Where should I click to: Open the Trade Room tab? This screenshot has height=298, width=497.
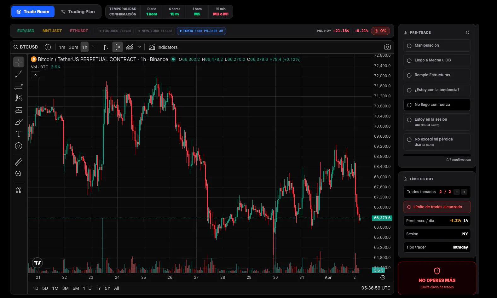[x=33, y=12]
